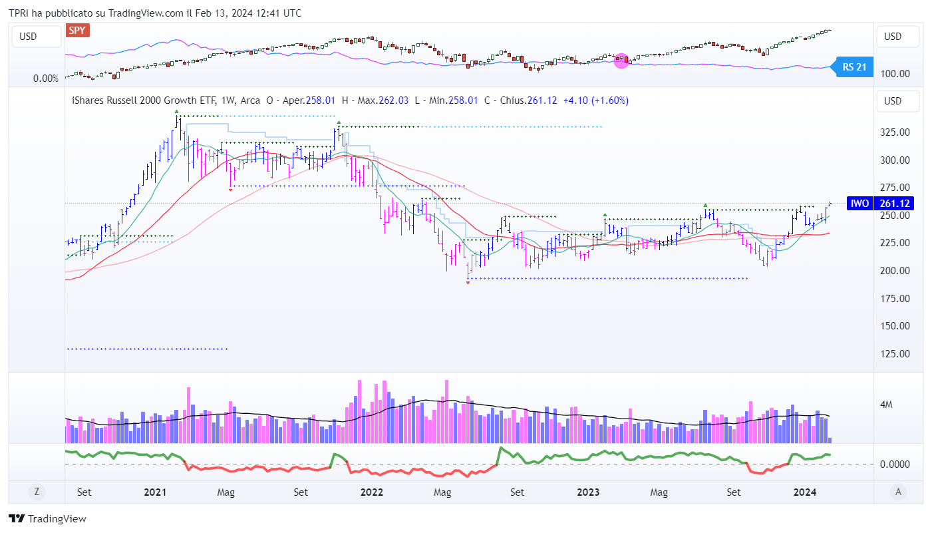
Task: Click the TradingView logo icon
Action: pyautogui.click(x=17, y=519)
